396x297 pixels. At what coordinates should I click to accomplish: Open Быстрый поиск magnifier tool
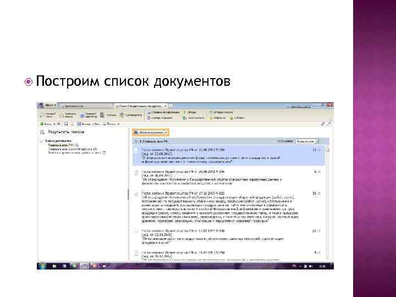click(x=48, y=115)
